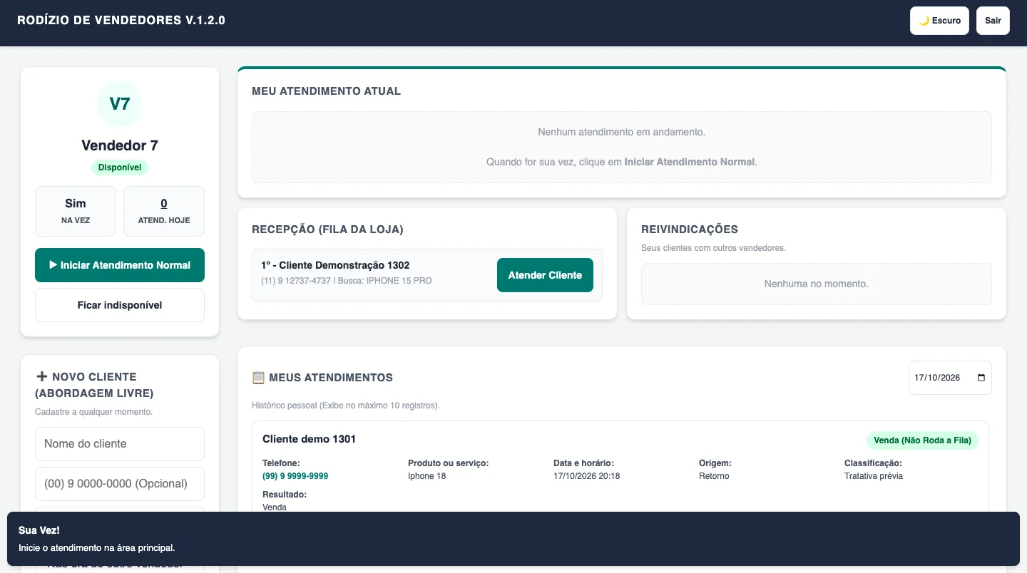
Task: Click the Sua Vez! notification toast
Action: (x=513, y=539)
